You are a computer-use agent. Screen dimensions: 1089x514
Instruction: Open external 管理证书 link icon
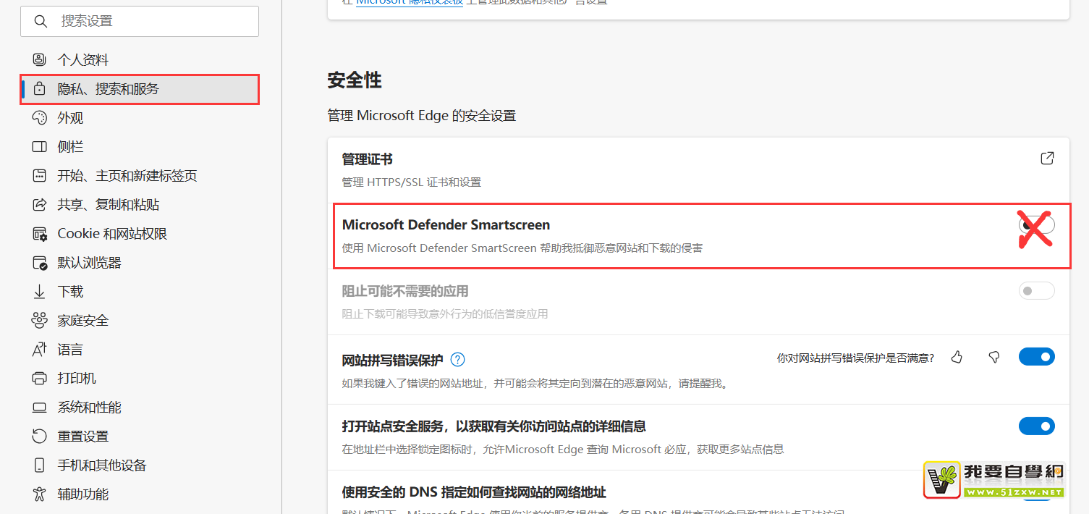[x=1046, y=159]
